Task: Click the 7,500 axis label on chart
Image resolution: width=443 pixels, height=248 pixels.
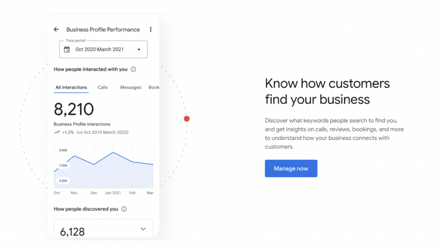Action: (x=63, y=165)
